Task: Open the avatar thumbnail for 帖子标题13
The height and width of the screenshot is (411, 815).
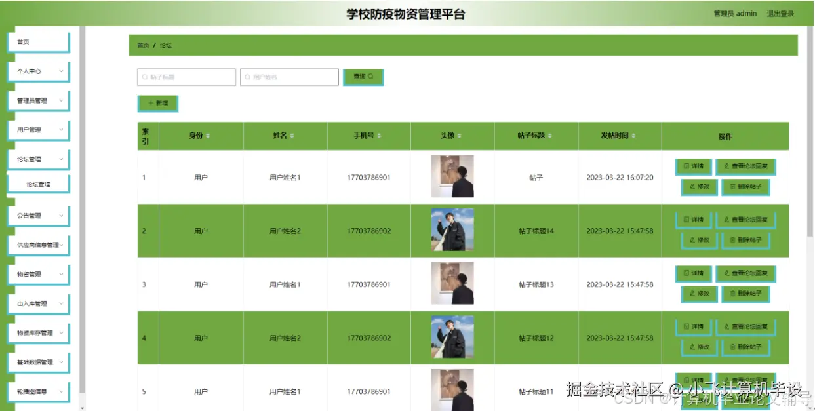Action: point(452,284)
